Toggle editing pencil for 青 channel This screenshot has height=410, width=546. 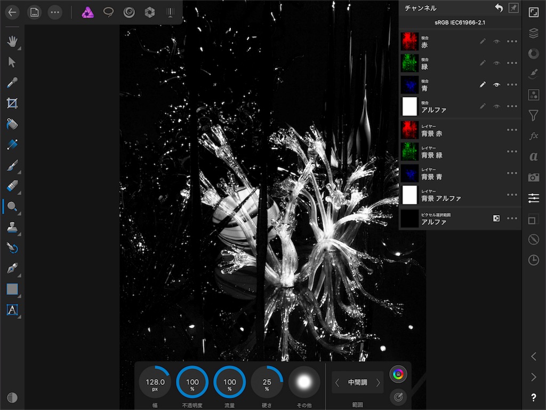point(482,85)
